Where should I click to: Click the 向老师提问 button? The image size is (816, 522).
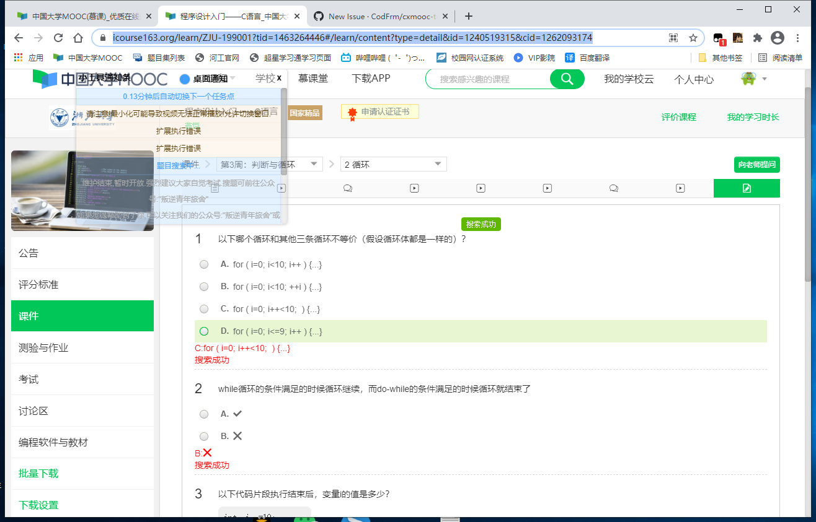[756, 165]
